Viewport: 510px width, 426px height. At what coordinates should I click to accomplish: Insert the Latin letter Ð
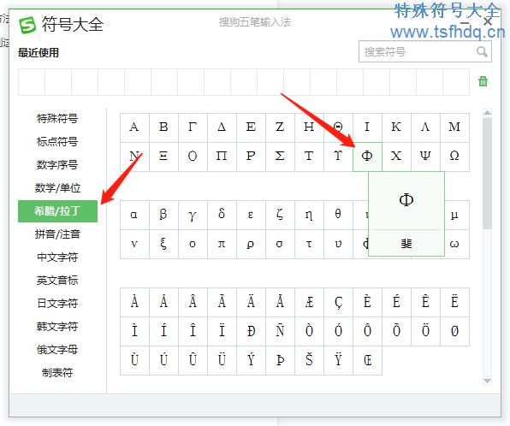click(x=251, y=331)
